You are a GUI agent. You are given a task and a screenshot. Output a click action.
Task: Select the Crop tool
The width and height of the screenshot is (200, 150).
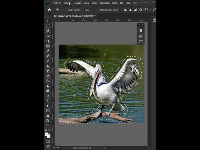coord(48,41)
